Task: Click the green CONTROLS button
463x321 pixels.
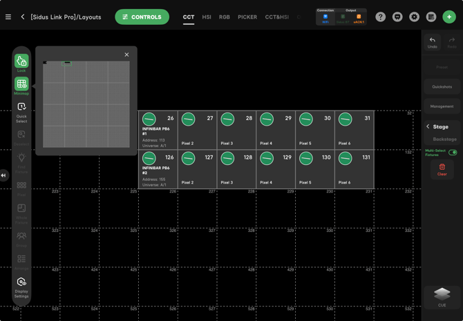Action: 142,17
